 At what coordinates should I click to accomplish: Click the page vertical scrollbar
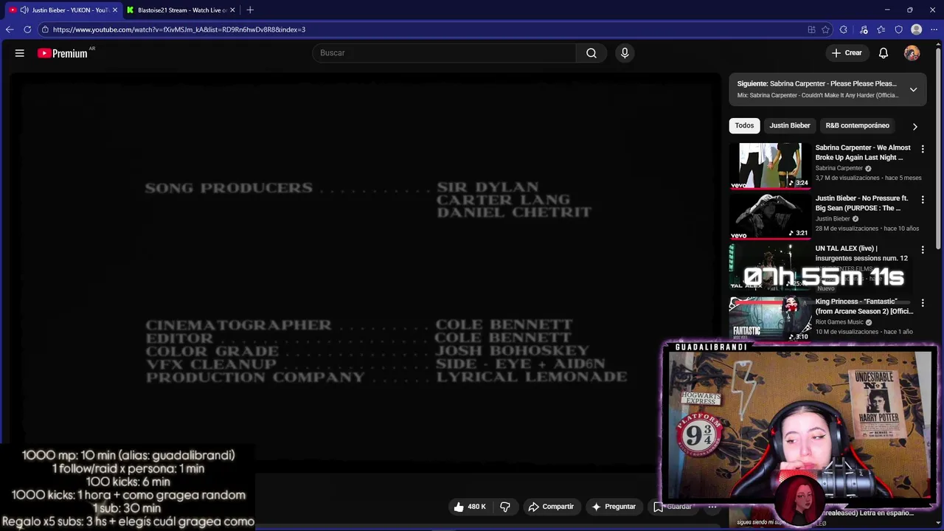[939, 147]
